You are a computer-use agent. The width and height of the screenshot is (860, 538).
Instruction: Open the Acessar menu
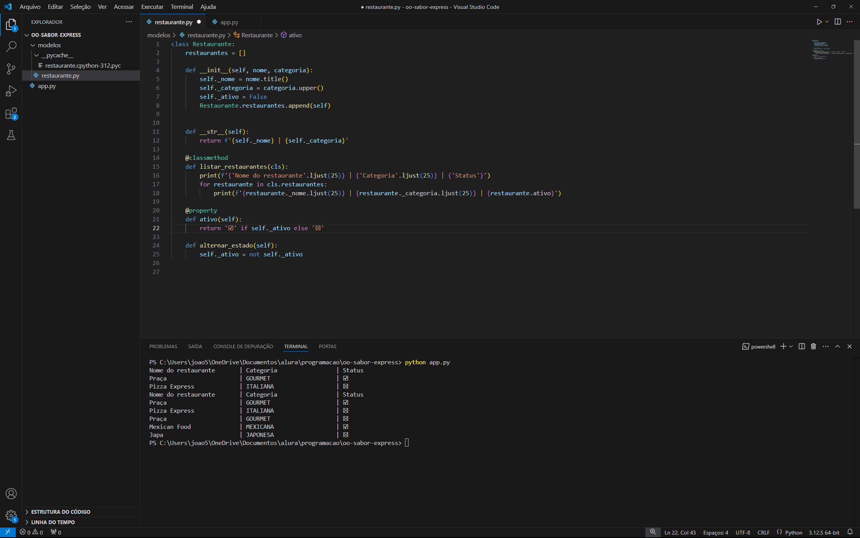point(124,7)
